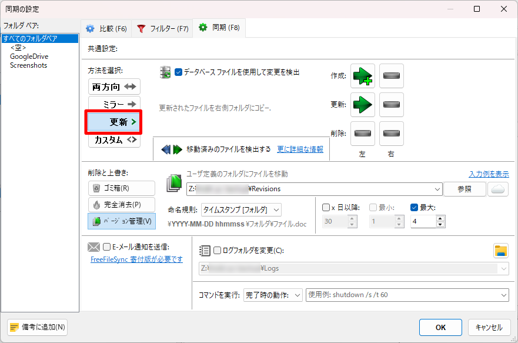Click the green arrow icon beside 作成

click(363, 76)
